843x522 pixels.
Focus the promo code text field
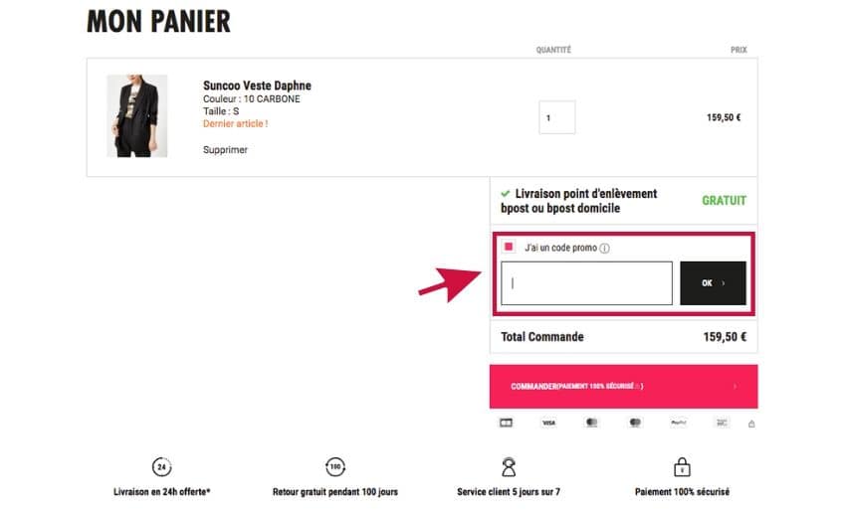[586, 283]
